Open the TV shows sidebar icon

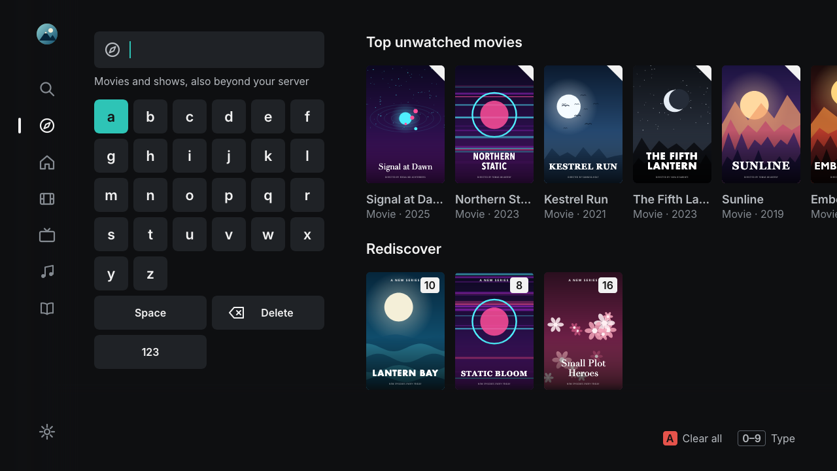click(x=47, y=235)
